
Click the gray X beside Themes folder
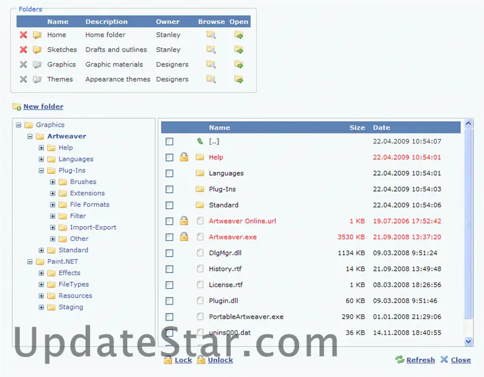[x=23, y=79]
